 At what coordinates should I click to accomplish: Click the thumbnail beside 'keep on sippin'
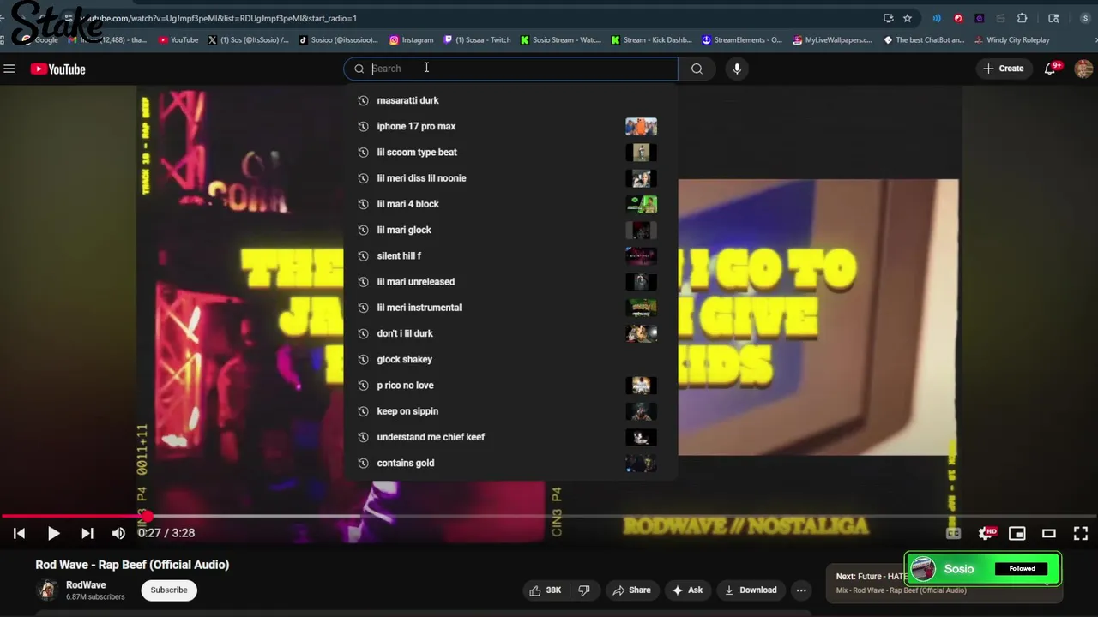point(641,411)
